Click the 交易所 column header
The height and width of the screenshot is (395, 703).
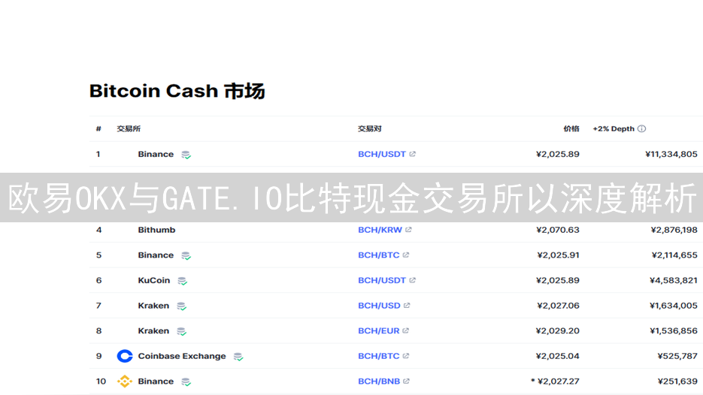click(x=129, y=129)
